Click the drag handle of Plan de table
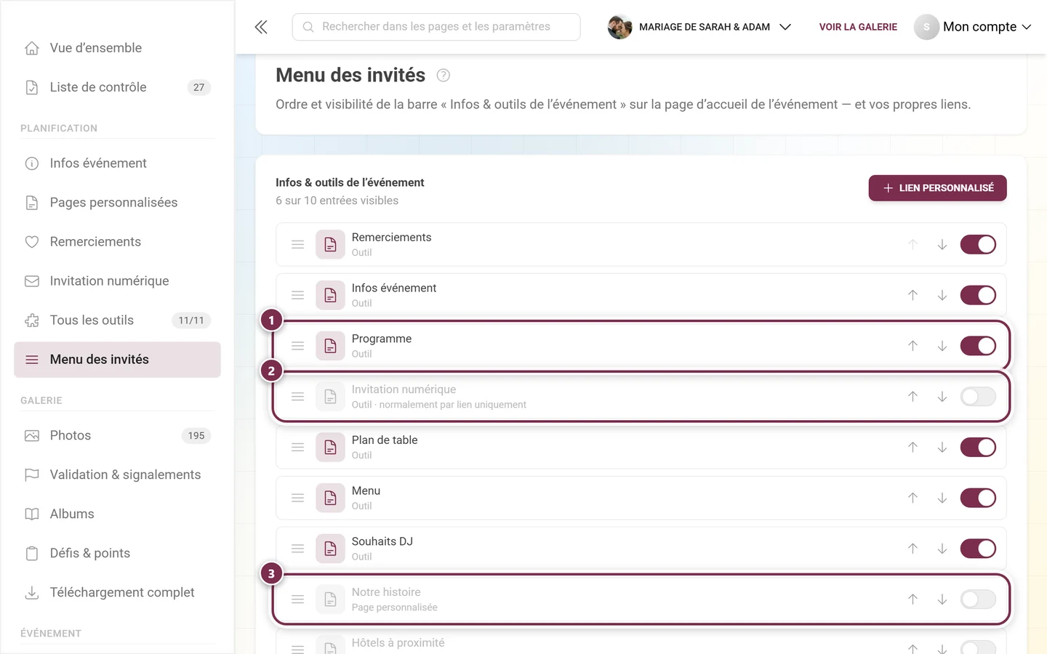The height and width of the screenshot is (654, 1047). click(x=297, y=448)
